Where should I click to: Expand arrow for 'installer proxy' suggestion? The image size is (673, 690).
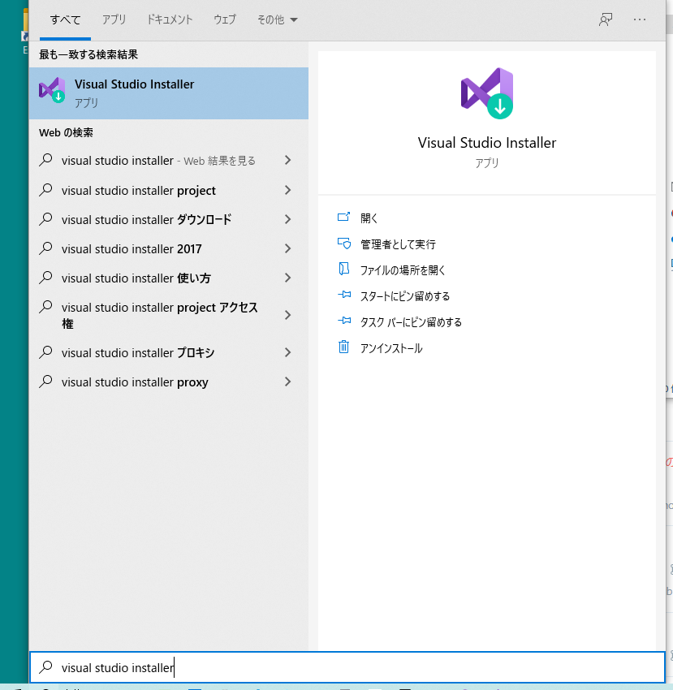pos(288,382)
